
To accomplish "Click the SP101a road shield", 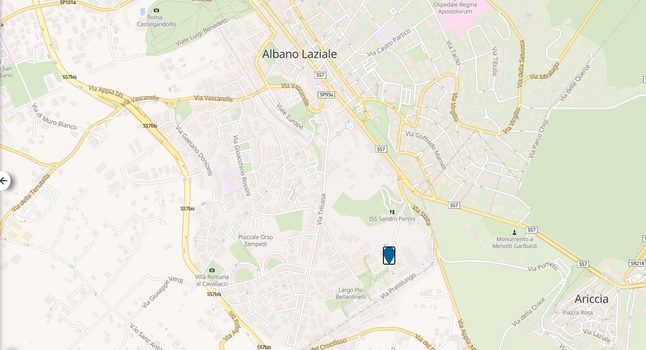I will tap(68, 2).
